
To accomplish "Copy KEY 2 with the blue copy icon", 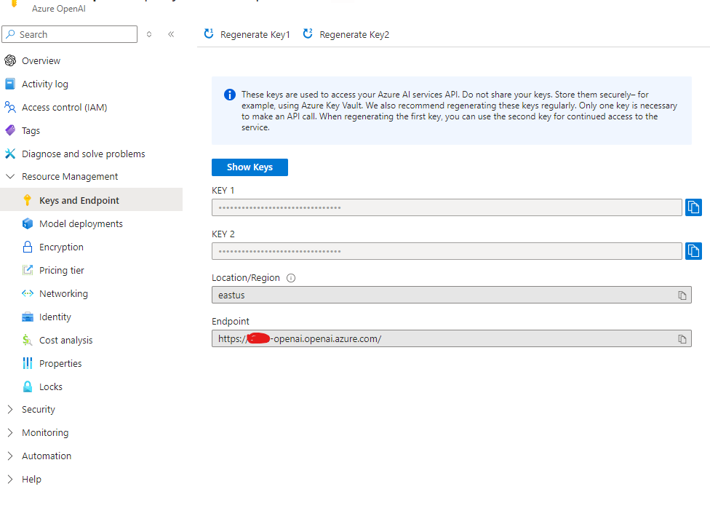I will tap(693, 251).
